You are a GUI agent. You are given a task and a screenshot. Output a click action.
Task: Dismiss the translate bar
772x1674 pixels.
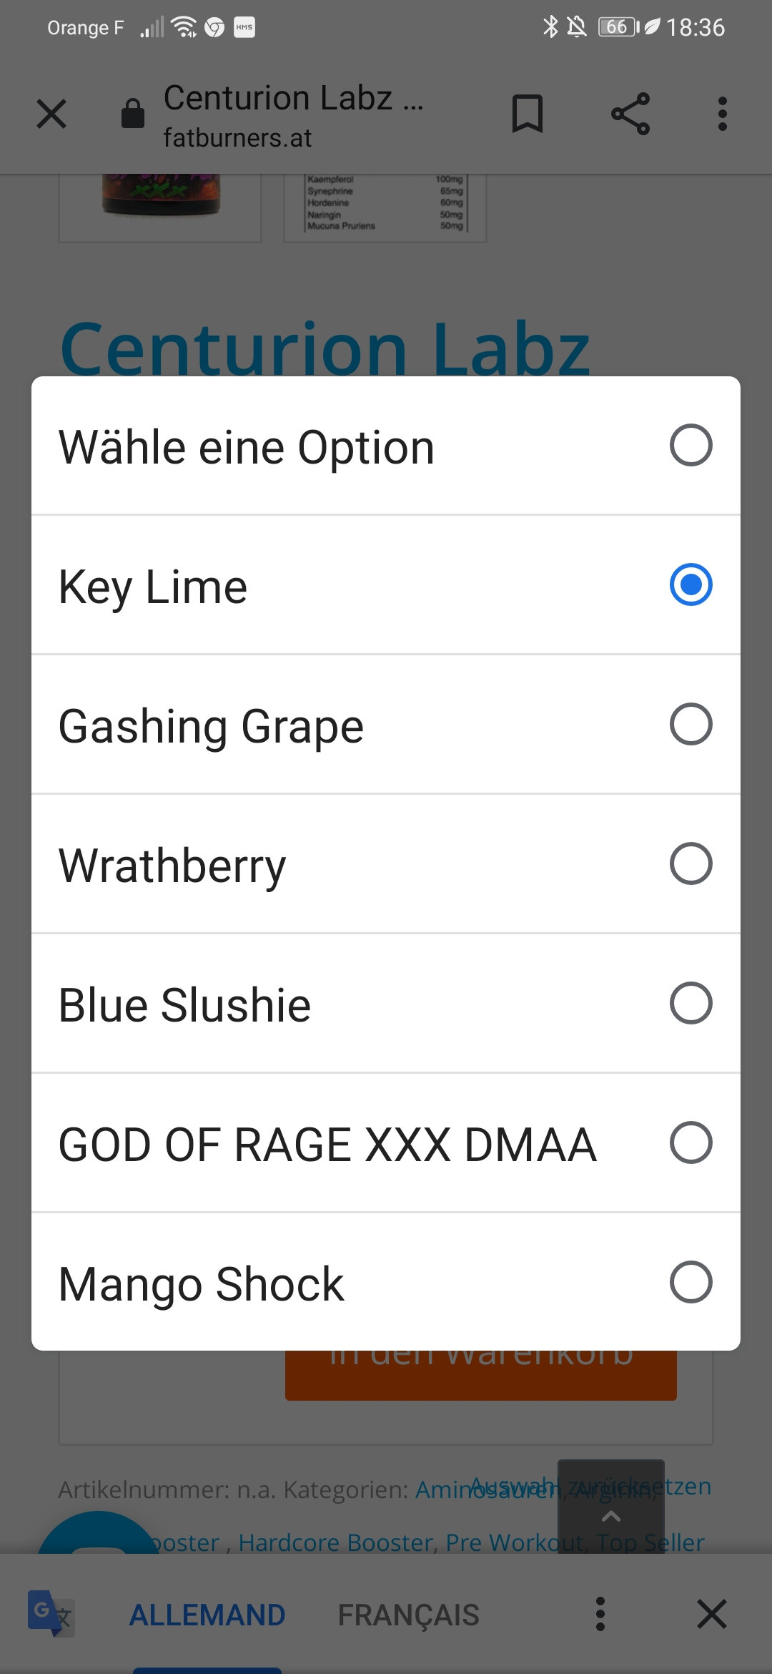click(712, 1614)
